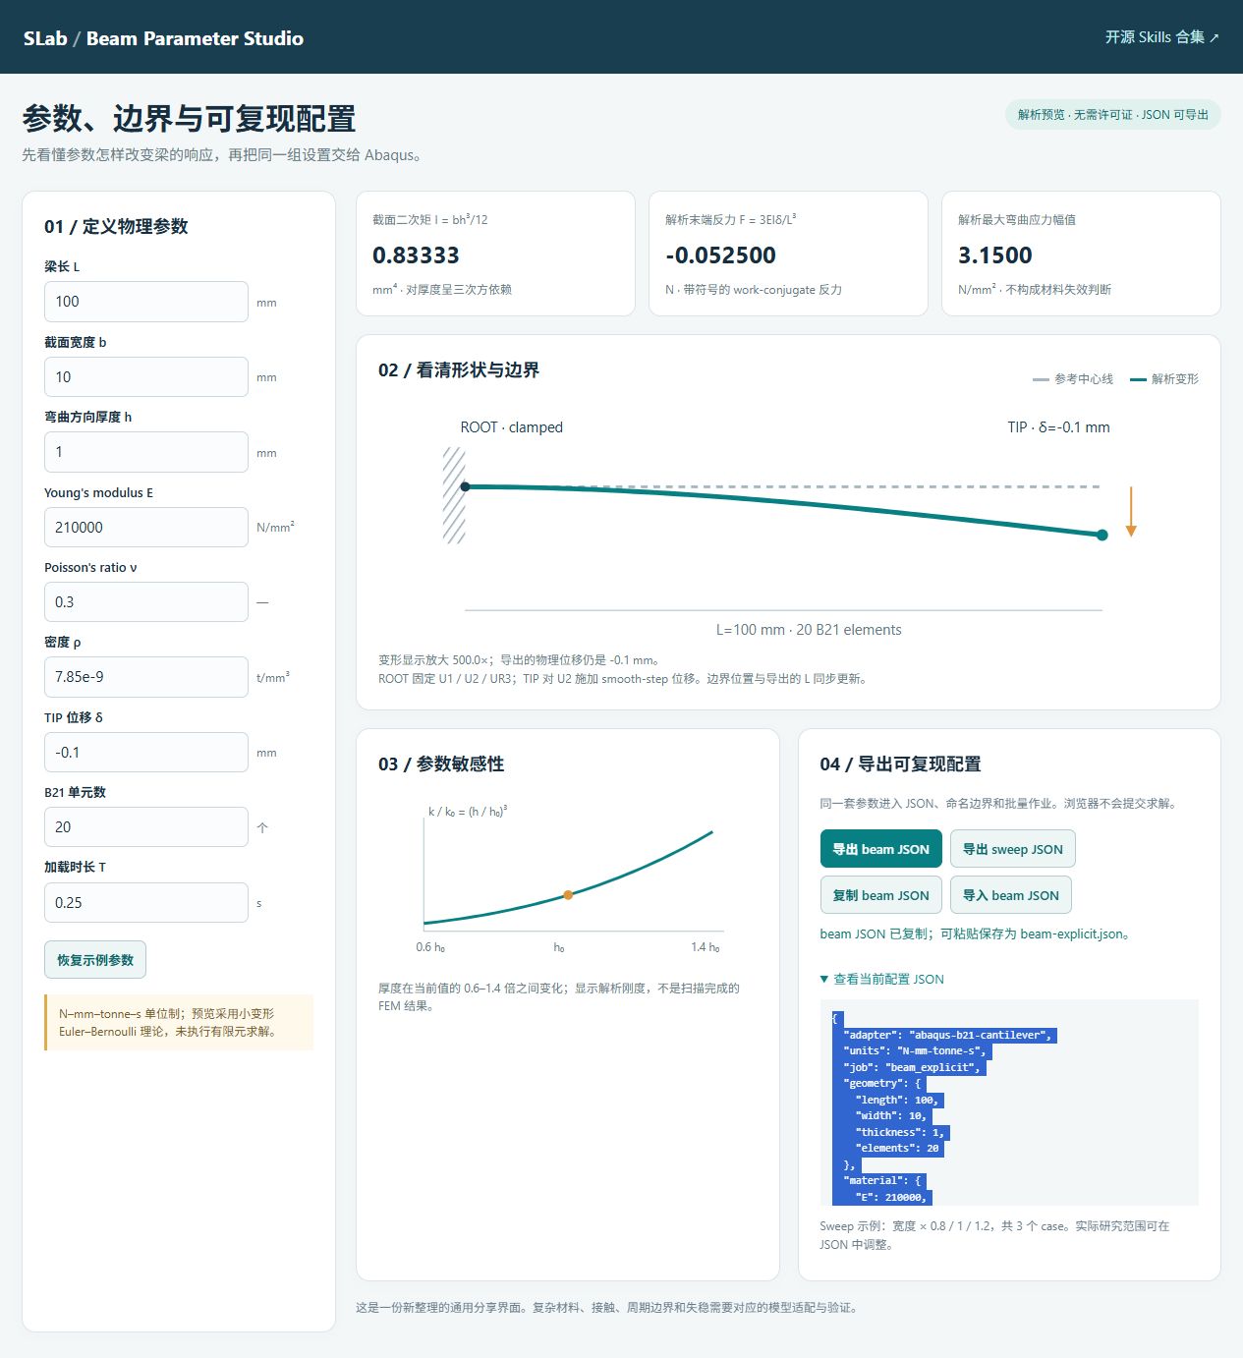Click the "adapter": "abaqus-b21-cantilever" JSON line
This screenshot has width=1243, height=1358.
pos(944,1035)
